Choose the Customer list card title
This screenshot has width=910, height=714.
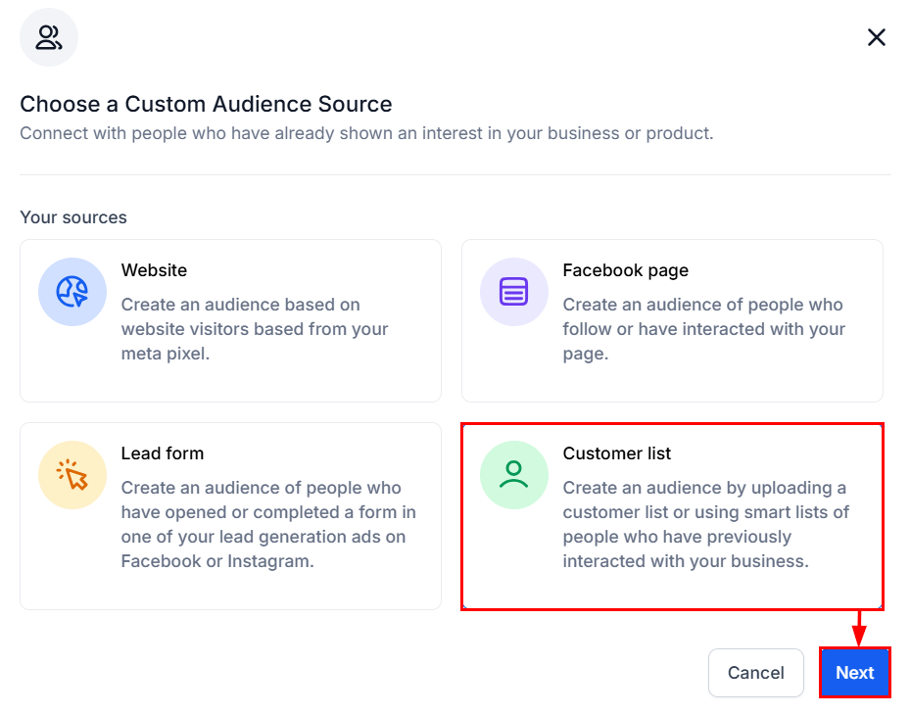[x=616, y=453]
